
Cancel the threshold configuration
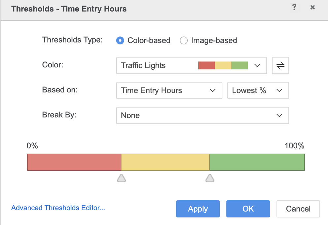[x=298, y=209]
